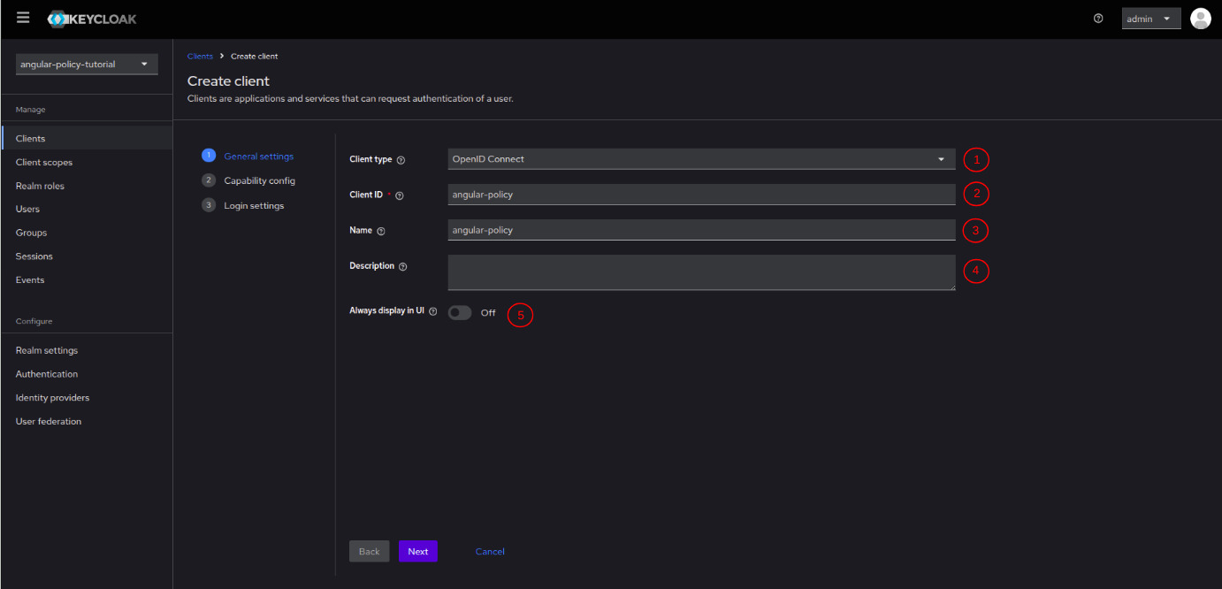The image size is (1222, 589).
Task: Click the Clients breadcrumb link
Action: (x=200, y=57)
